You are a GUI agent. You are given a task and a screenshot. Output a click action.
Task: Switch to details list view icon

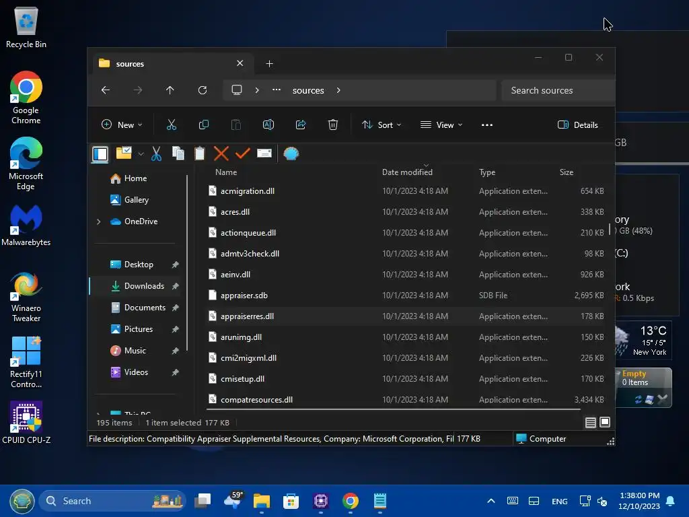[591, 423]
